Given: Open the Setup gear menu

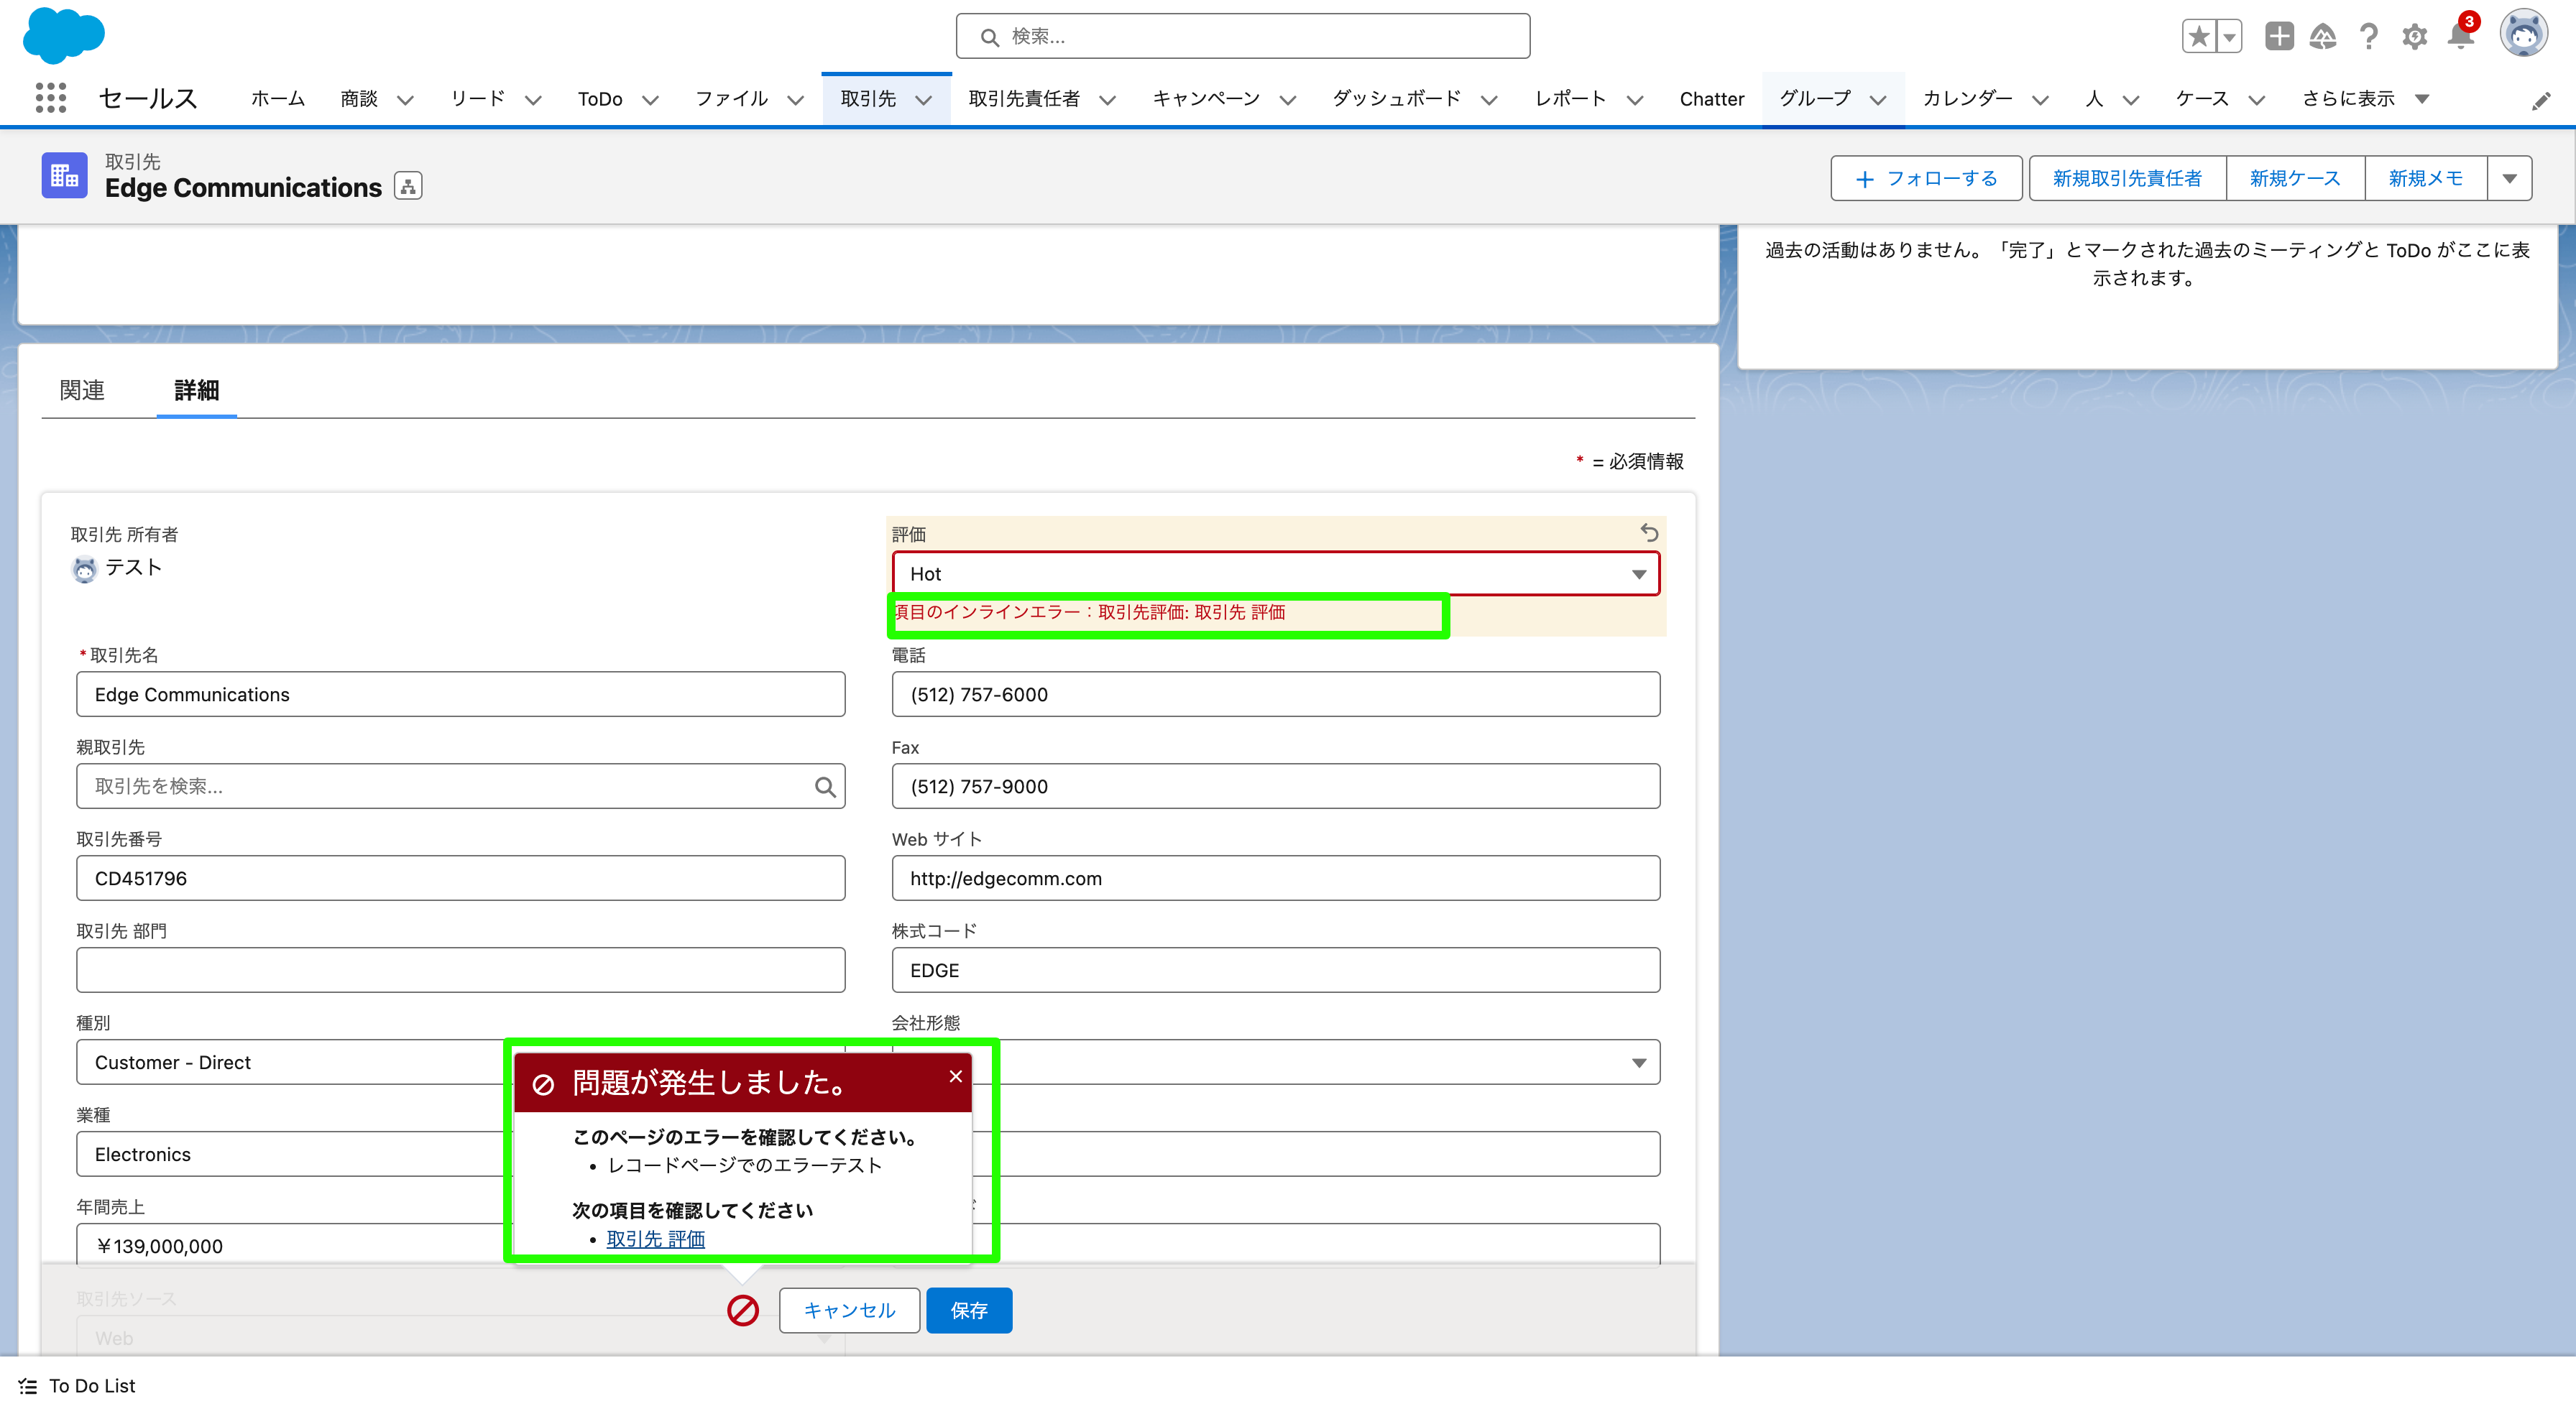Looking at the screenshot, I should [2414, 37].
